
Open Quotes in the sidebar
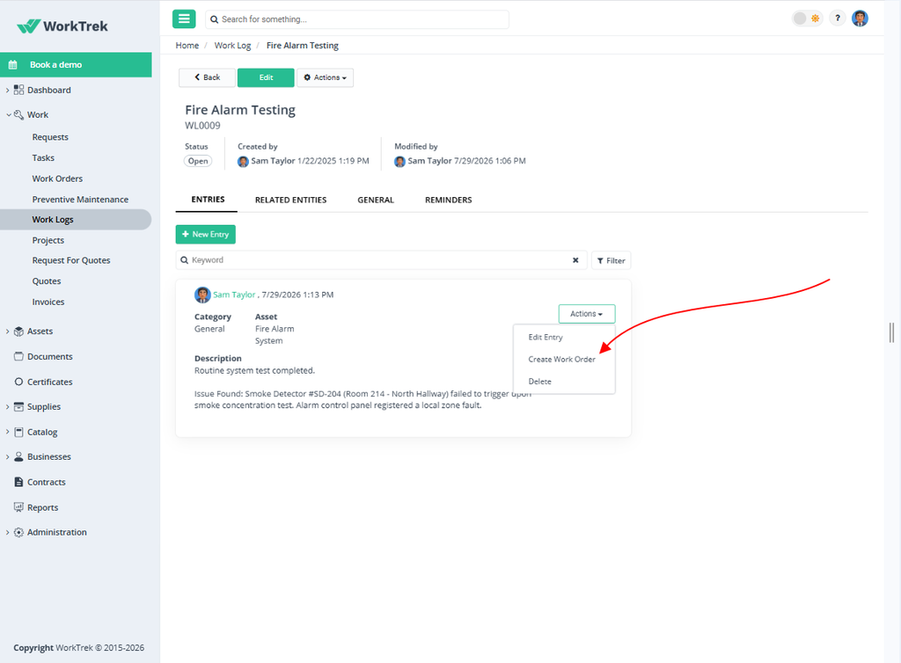pos(47,281)
